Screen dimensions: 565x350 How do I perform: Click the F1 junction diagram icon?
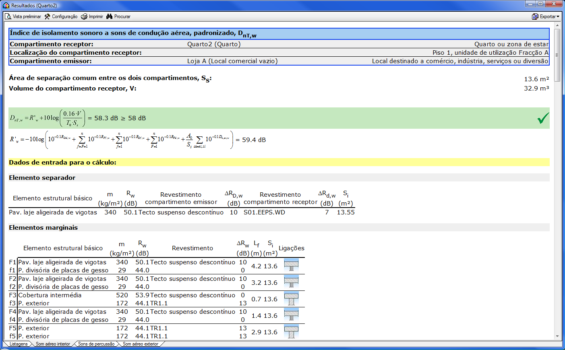pyautogui.click(x=291, y=266)
